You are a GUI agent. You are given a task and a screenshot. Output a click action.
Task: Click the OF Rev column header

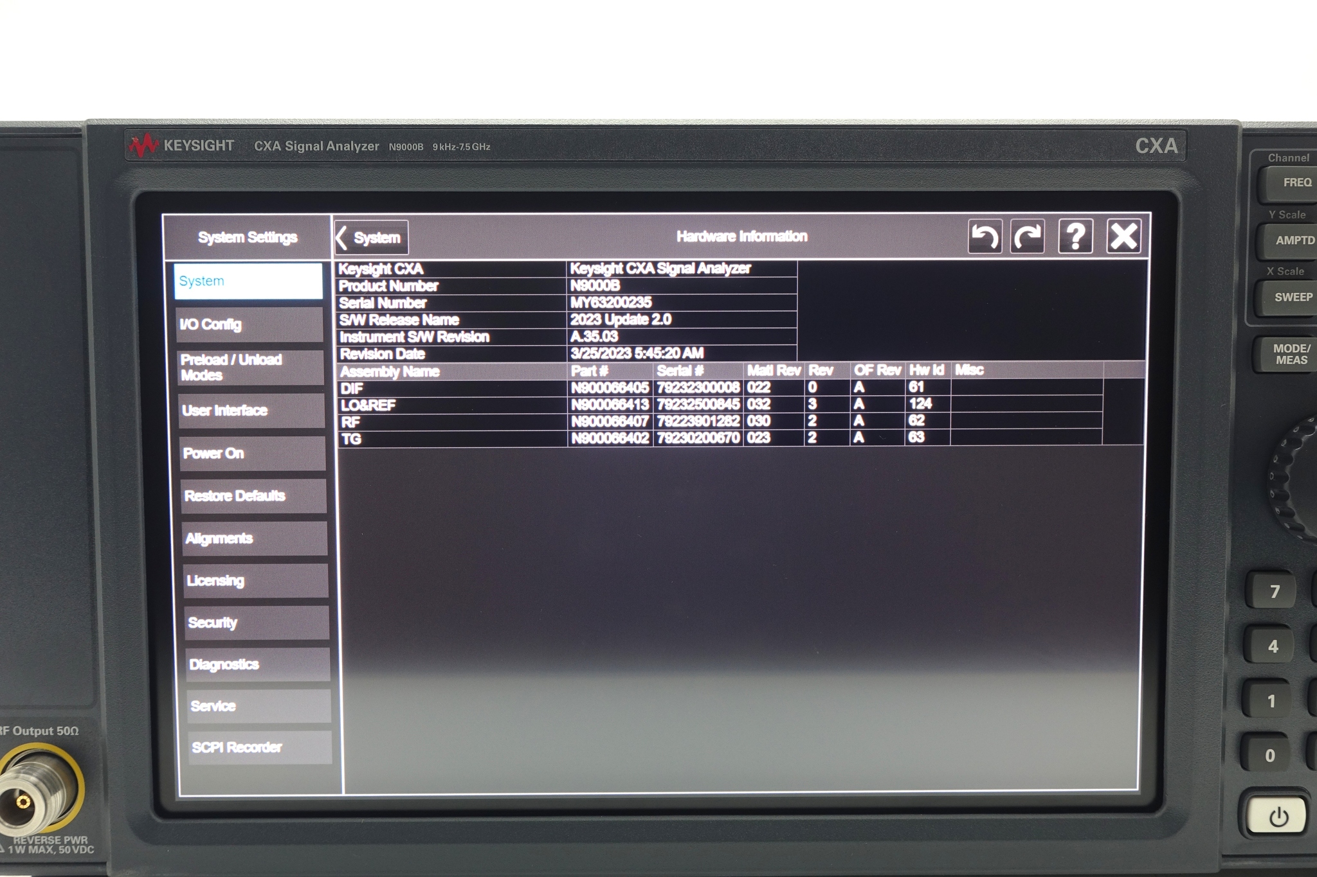pyautogui.click(x=877, y=370)
